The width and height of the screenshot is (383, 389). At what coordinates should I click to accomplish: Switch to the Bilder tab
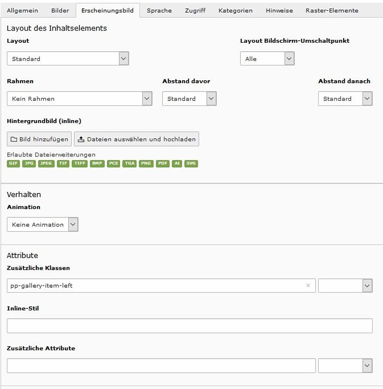60,10
